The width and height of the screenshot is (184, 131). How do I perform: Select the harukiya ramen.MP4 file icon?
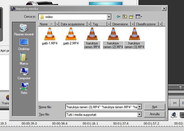92,34
